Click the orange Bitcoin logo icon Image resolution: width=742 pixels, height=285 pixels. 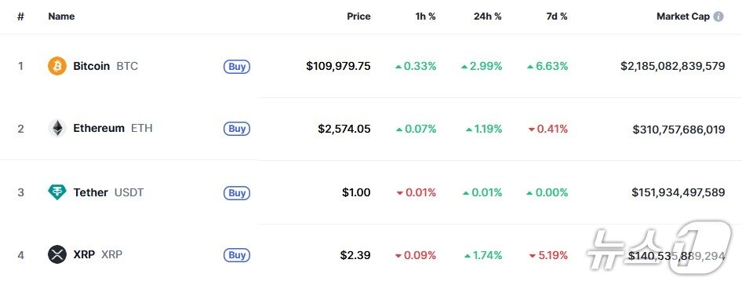click(x=57, y=66)
